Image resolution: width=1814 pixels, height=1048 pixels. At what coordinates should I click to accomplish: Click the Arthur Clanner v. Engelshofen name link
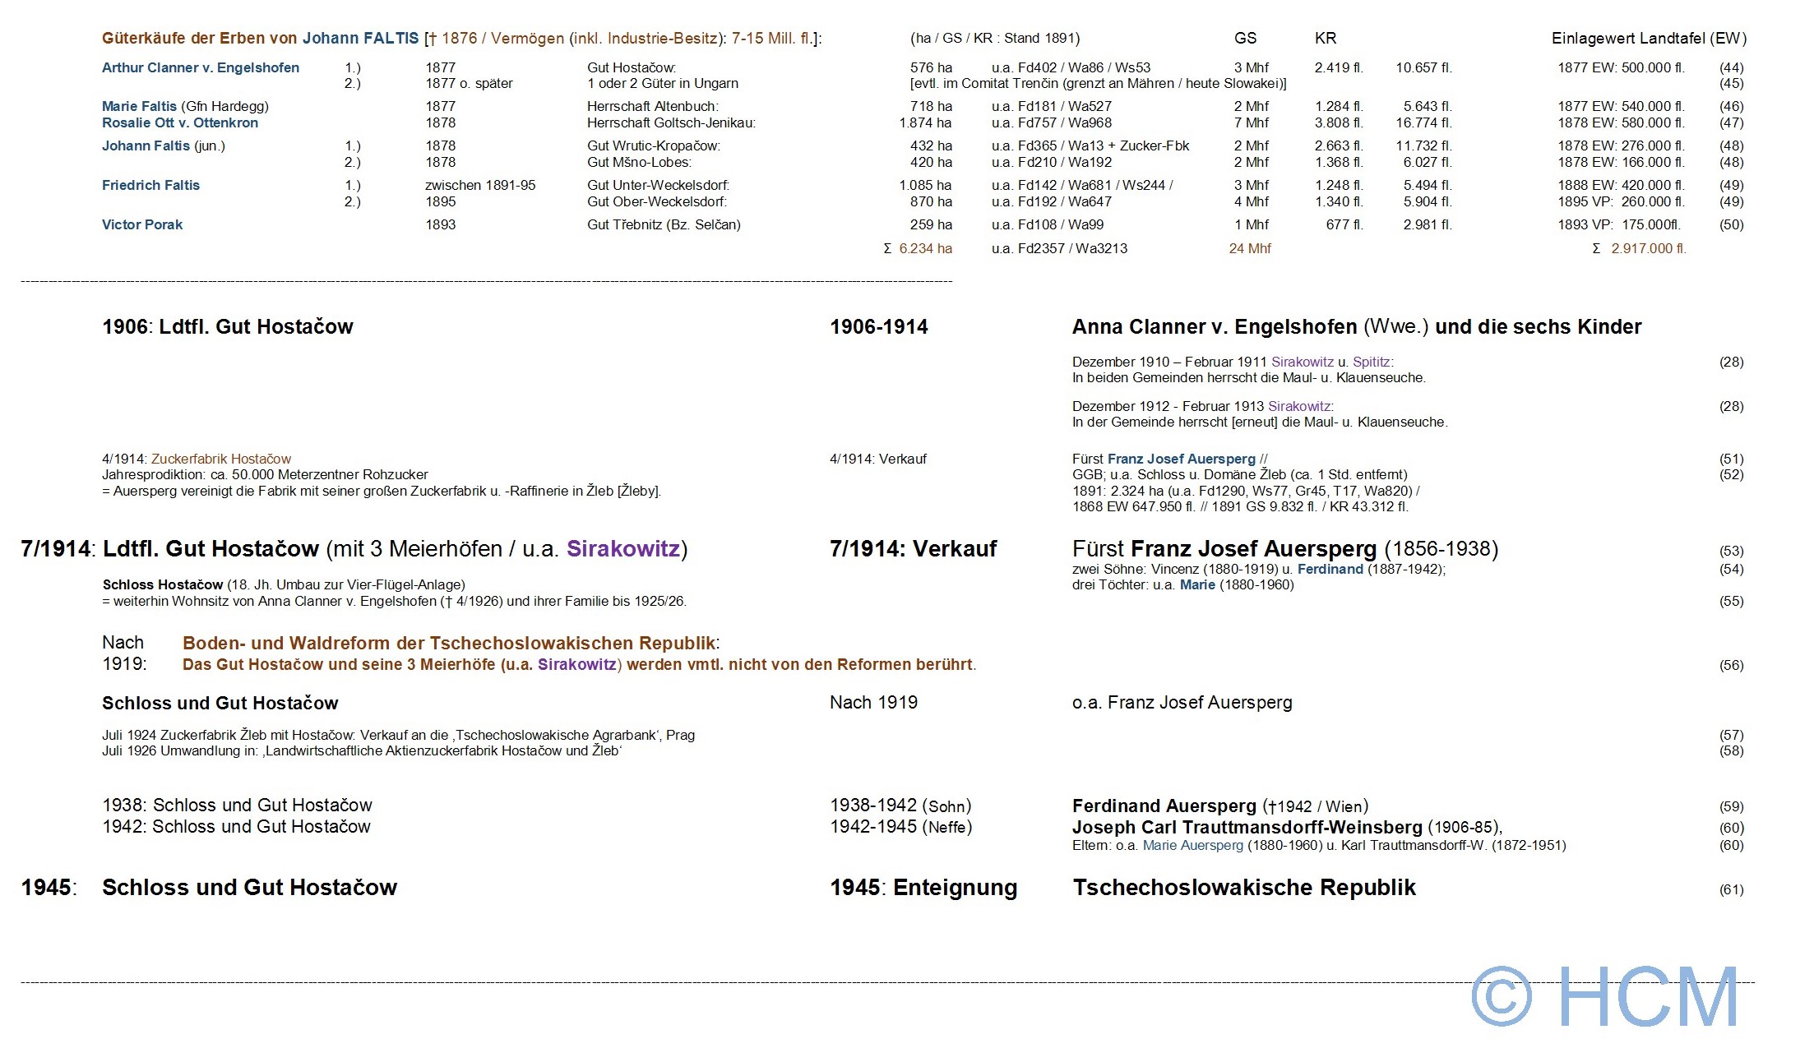pyautogui.click(x=200, y=68)
